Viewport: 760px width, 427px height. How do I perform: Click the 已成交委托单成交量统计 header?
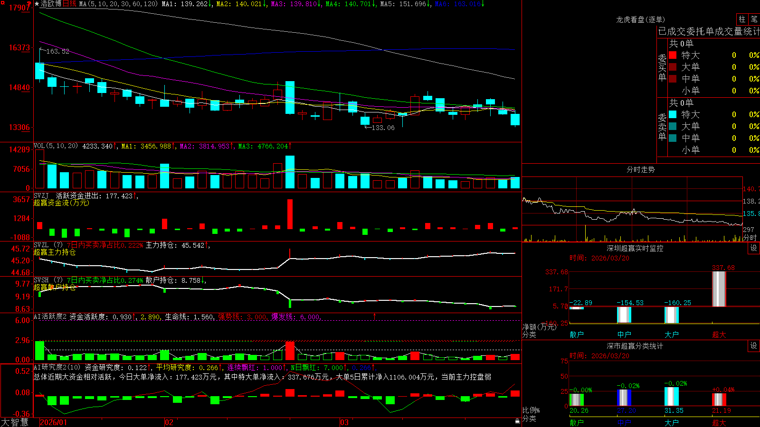point(709,31)
